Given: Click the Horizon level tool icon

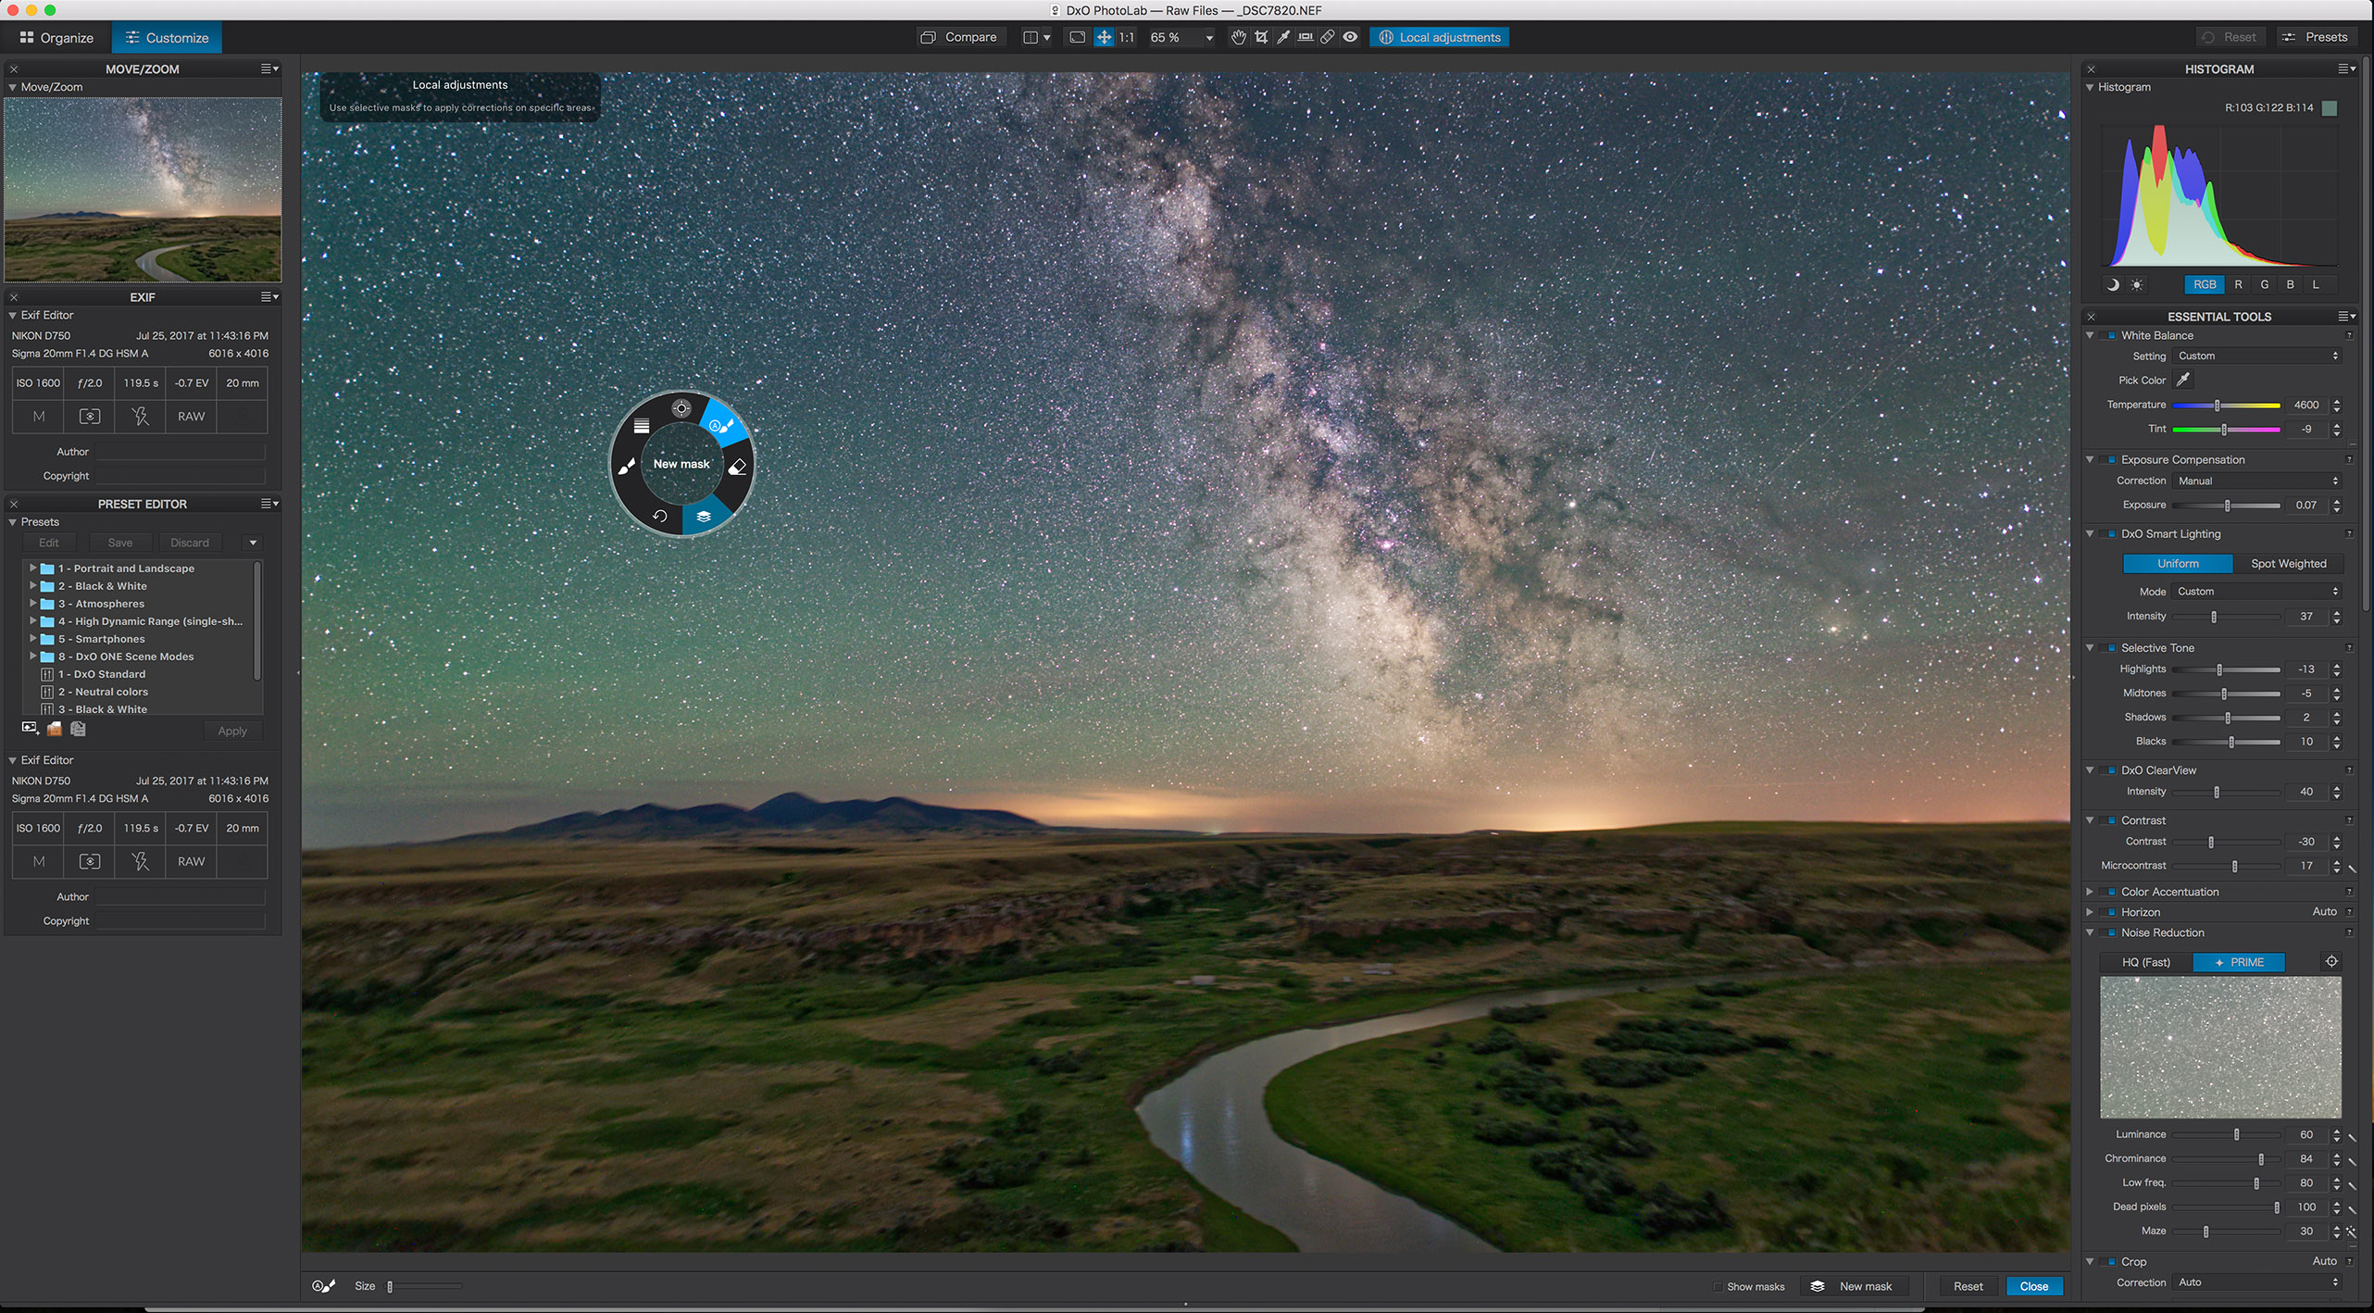Looking at the screenshot, I should [x=1306, y=37].
